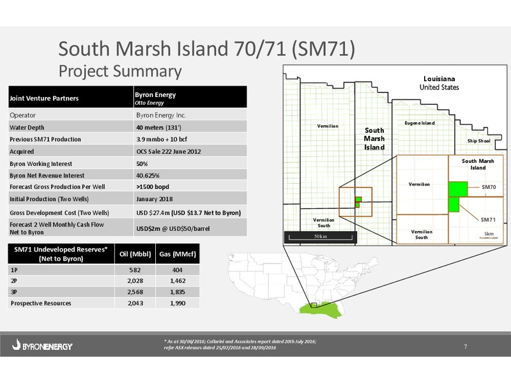
Task: Click 'Gross Development Cost (Two Wells)'
Action: point(59,213)
